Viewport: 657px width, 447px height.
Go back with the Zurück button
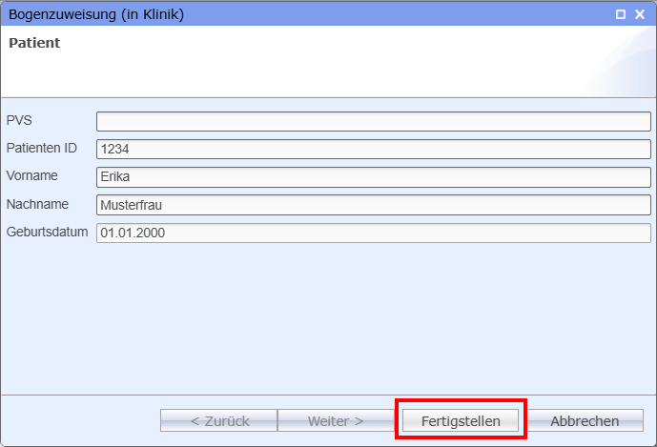point(218,420)
